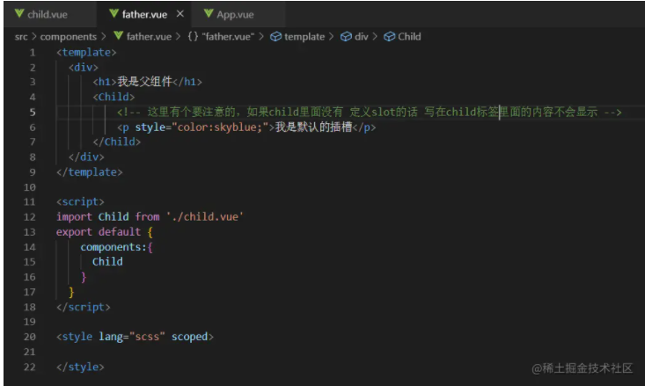Click closing </script> tag

84,307
